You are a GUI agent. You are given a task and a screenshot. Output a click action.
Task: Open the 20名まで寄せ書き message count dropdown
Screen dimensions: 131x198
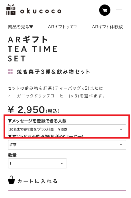coord(67,129)
